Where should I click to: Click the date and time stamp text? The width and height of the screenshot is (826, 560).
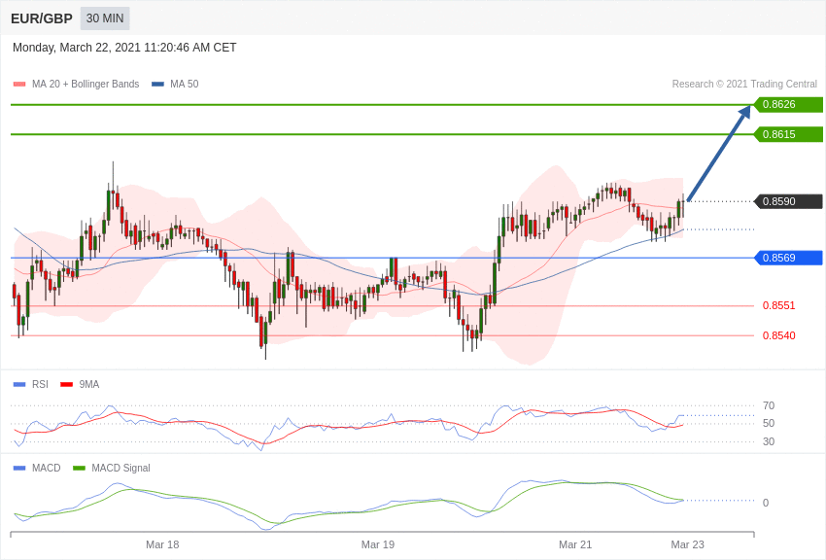124,48
